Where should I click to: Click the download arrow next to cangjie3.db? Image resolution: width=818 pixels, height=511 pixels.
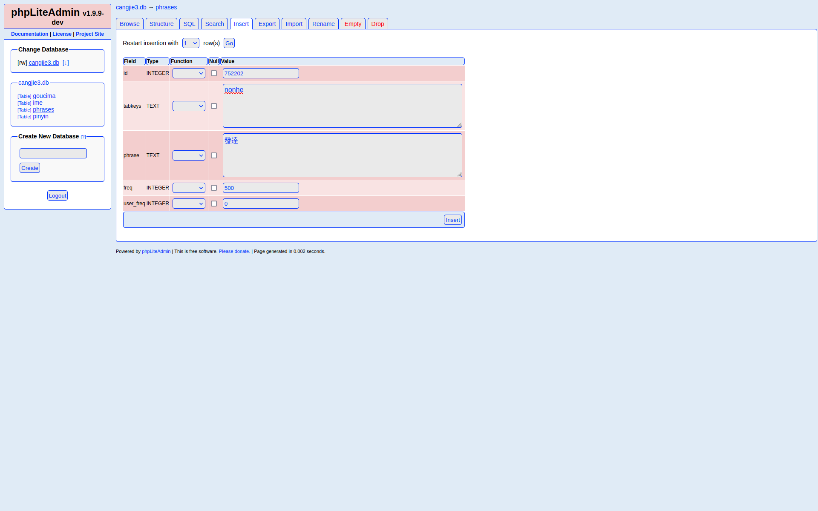(x=66, y=63)
